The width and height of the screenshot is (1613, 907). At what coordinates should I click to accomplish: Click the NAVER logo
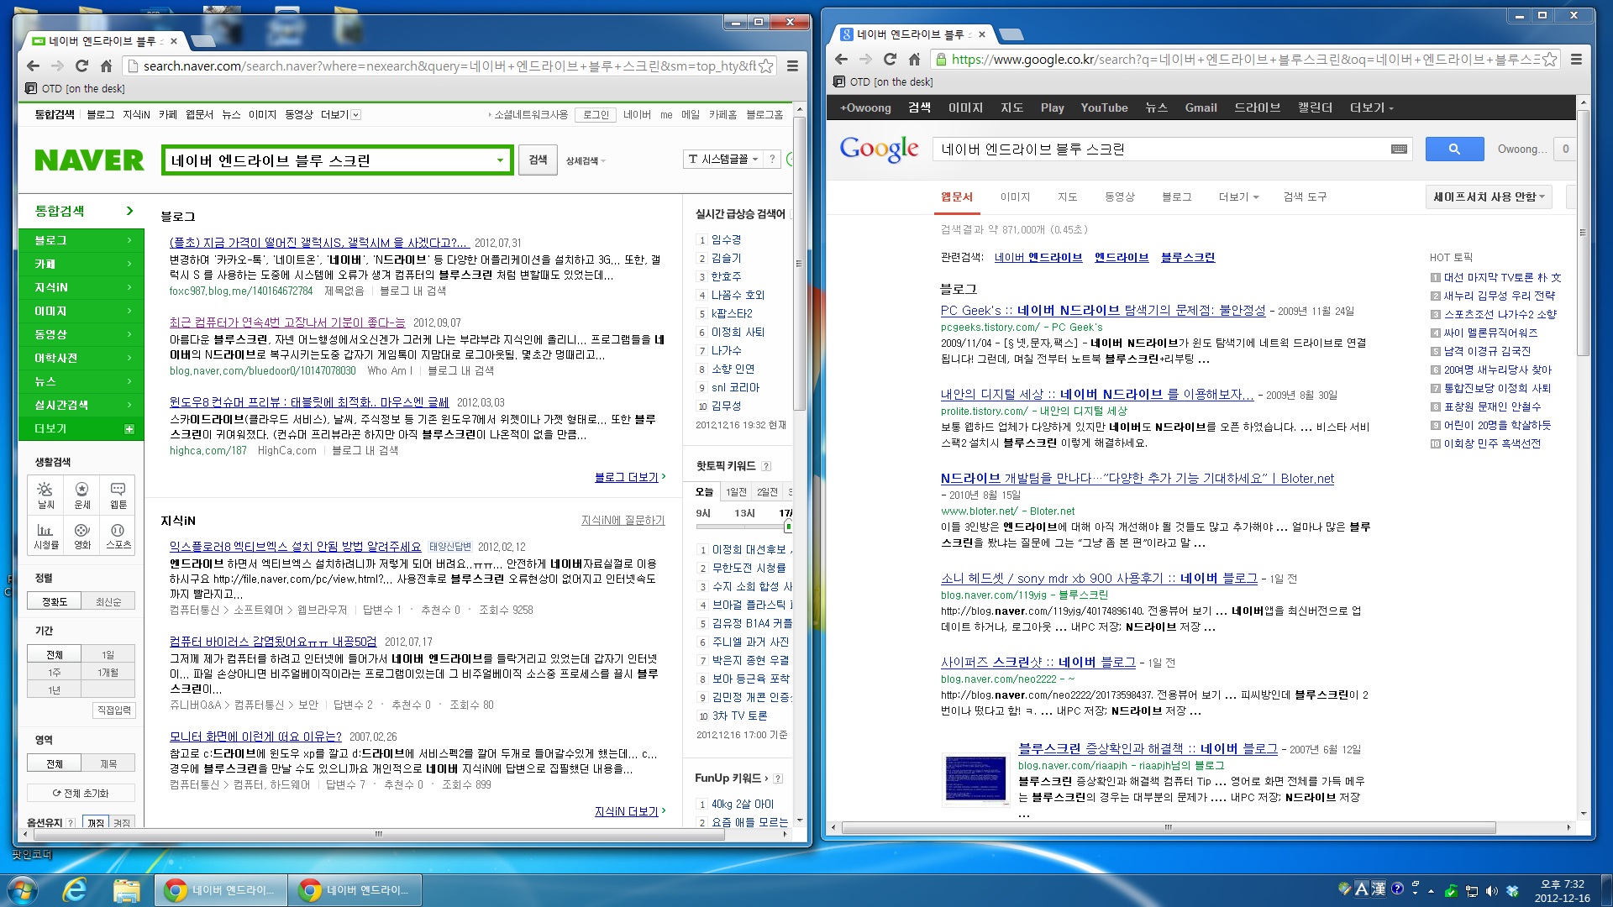pyautogui.click(x=89, y=160)
